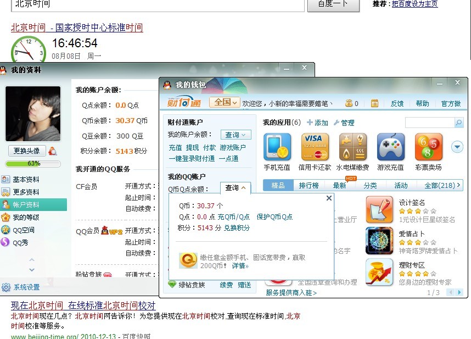The height and width of the screenshot is (339, 471).
Task: Open the 设计签名 app icon
Action: [379, 210]
